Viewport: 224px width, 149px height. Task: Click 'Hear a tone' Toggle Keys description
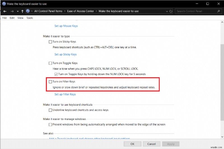pos(95,69)
